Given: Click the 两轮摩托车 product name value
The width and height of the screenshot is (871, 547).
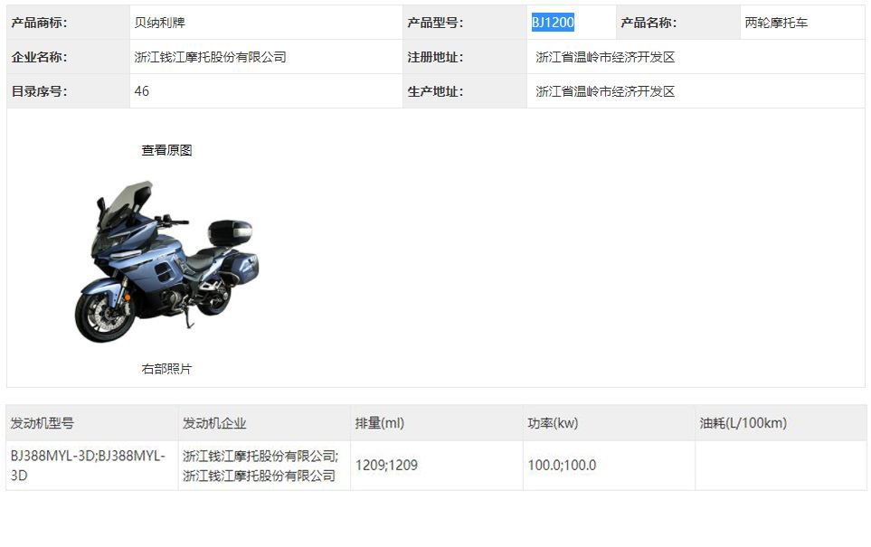Looking at the screenshot, I should coord(776,23).
